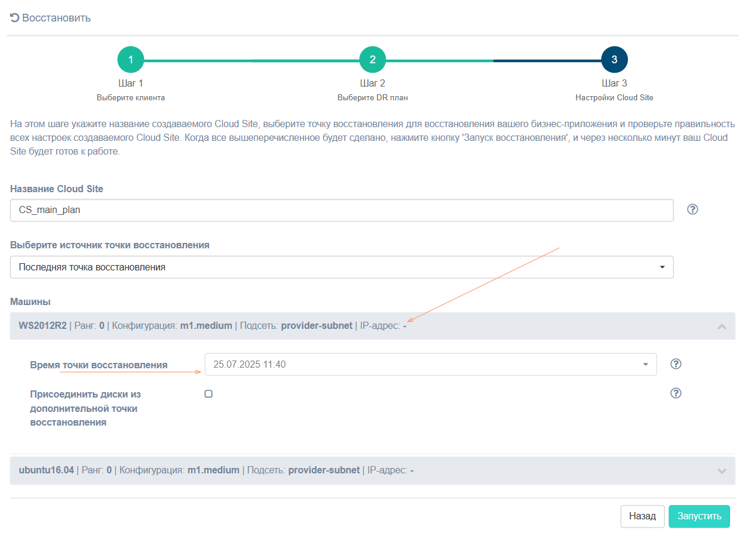745x539 pixels.
Task: Click the restore icon beside Восстановить
Action: point(15,18)
